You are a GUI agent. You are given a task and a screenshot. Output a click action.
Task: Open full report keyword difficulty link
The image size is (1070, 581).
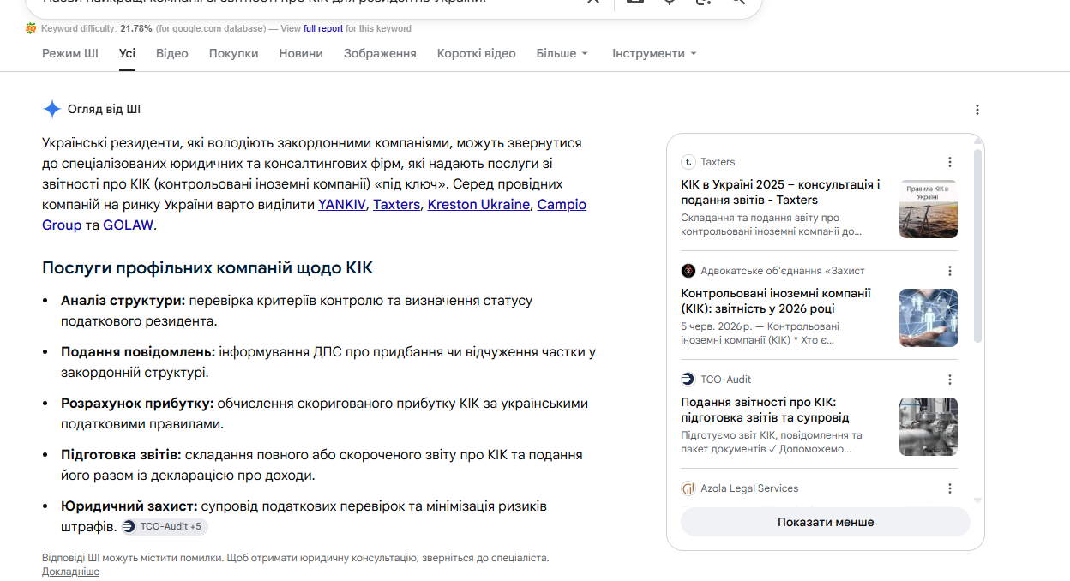pyautogui.click(x=323, y=28)
